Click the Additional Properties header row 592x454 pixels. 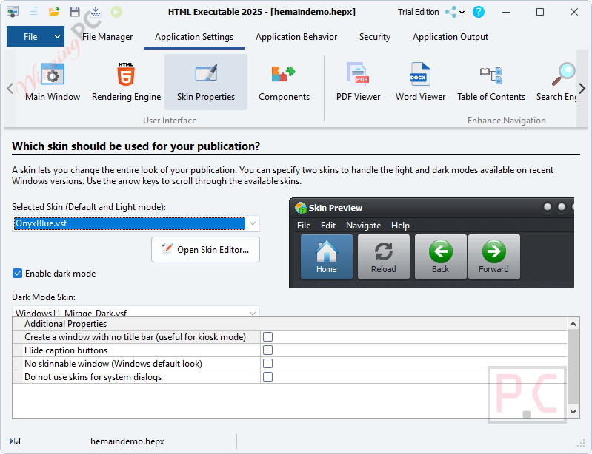tap(290, 324)
